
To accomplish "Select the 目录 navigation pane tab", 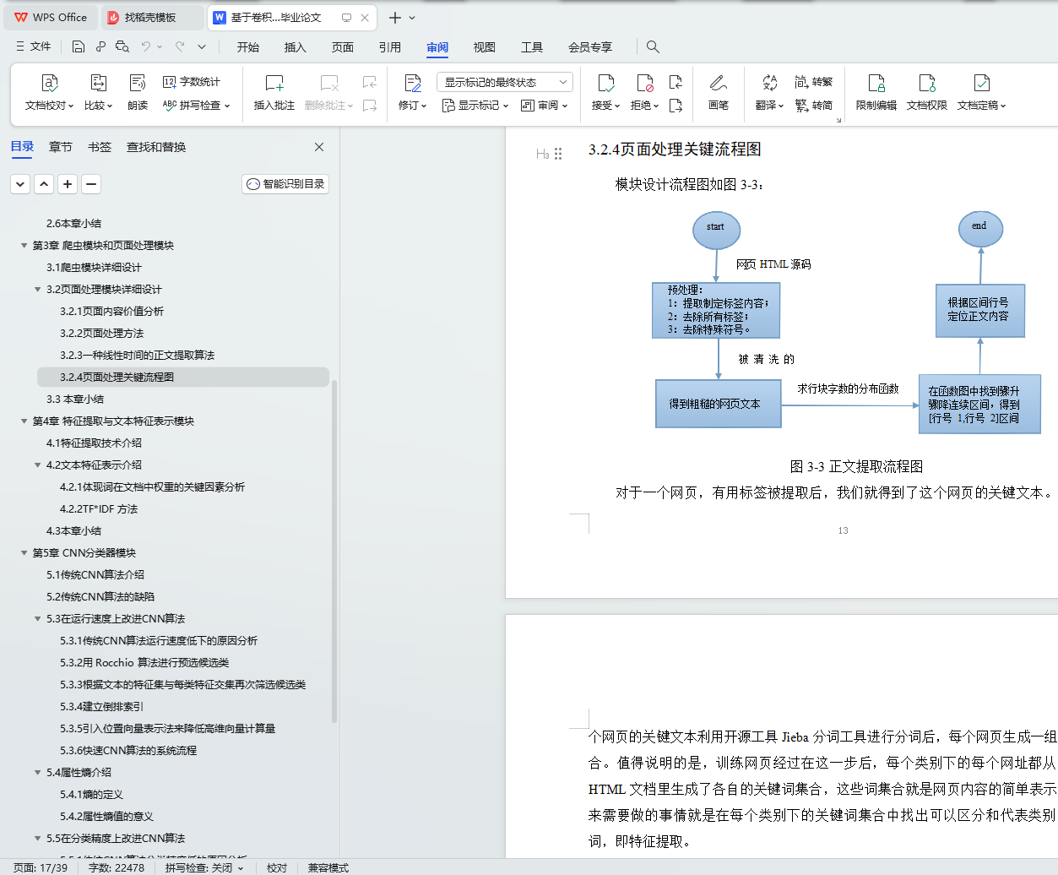I will coord(23,147).
